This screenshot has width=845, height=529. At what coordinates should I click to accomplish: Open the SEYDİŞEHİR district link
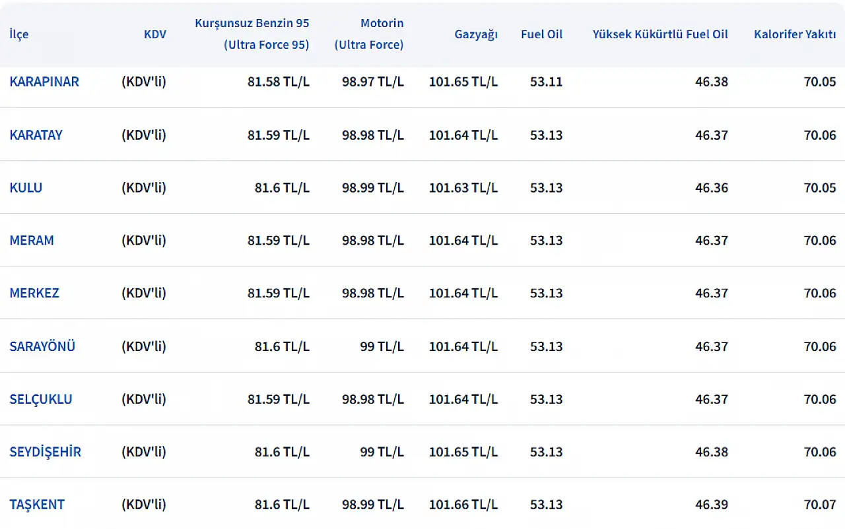coord(46,452)
